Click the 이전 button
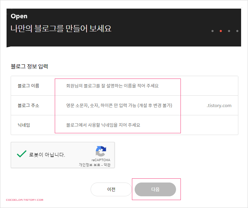Screen dimensions: 248x208 click(111, 189)
